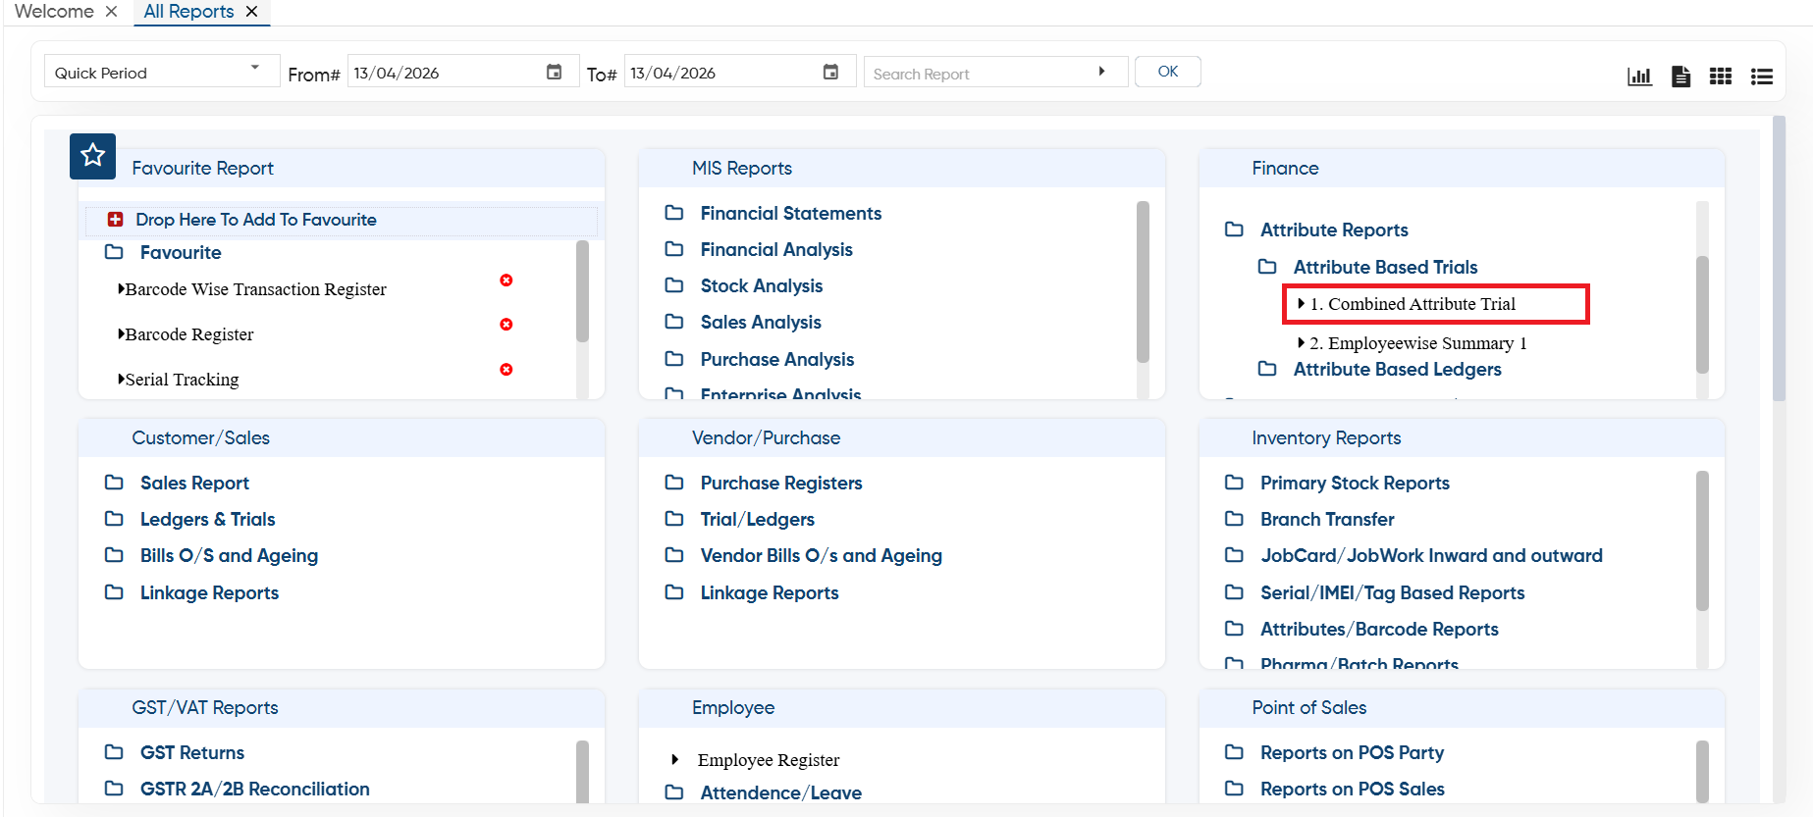The height and width of the screenshot is (817, 1813).
Task: Open the Combined Attribute Trial report
Action: 1413,304
